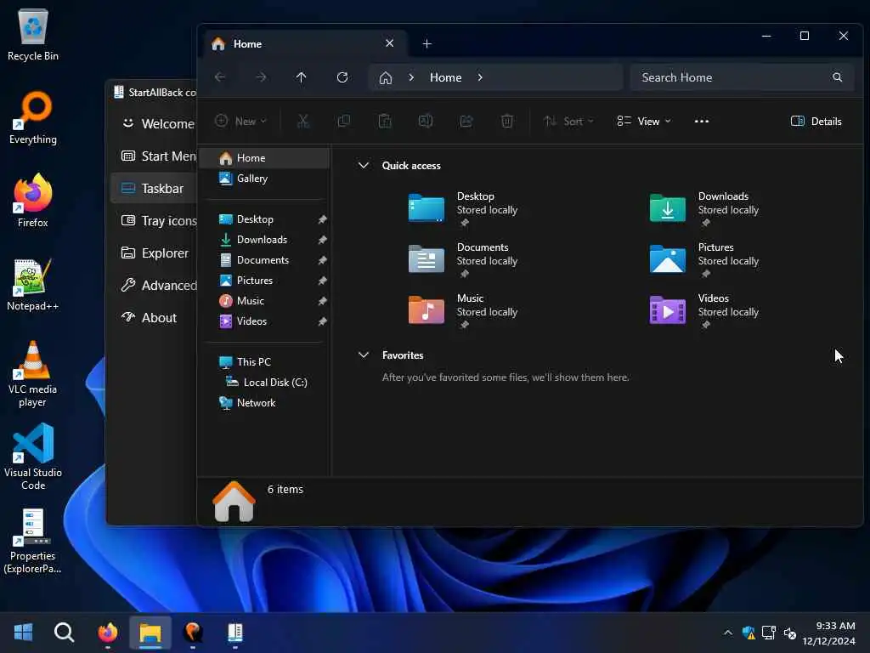Toggle the Details pane button

[x=816, y=121]
